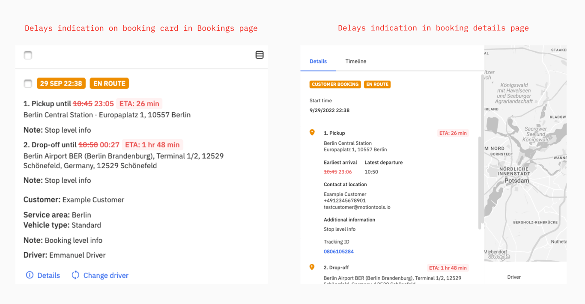Click the Google logo on the map
Viewport: 585px width, 304px height.
point(499,256)
